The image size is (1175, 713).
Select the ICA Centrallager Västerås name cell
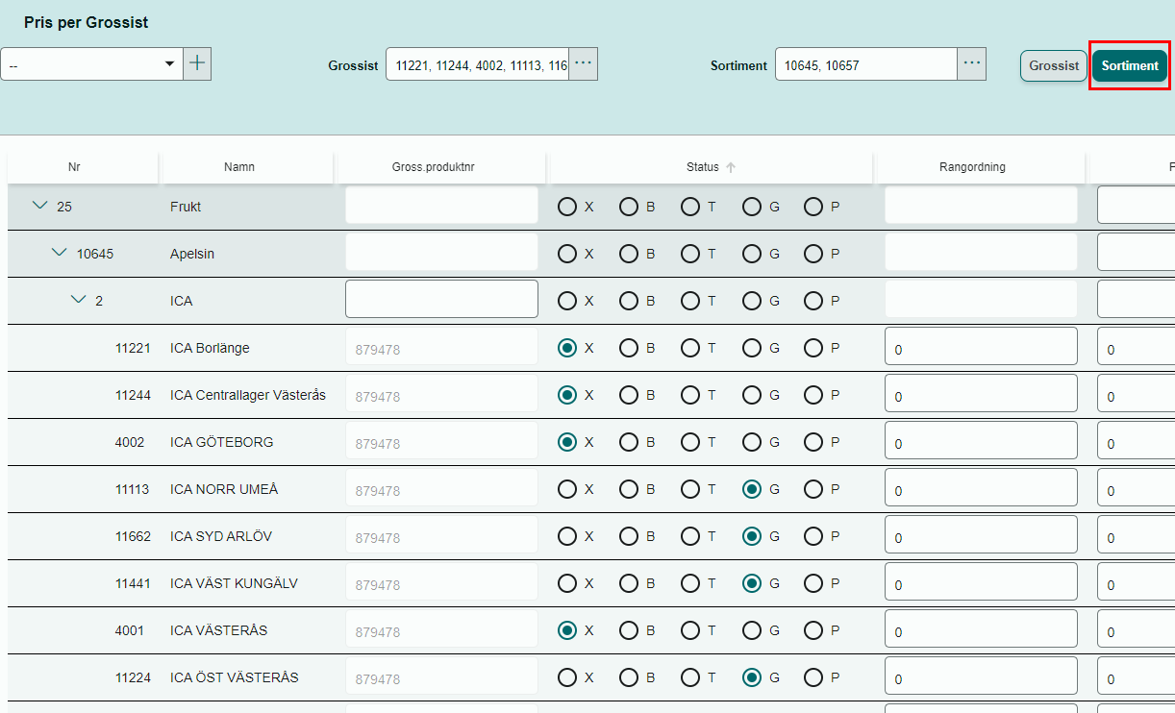(248, 395)
